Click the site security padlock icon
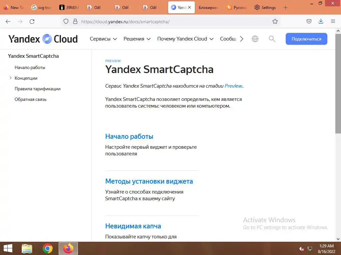Screen dimensions: 341x255 tap(75, 21)
